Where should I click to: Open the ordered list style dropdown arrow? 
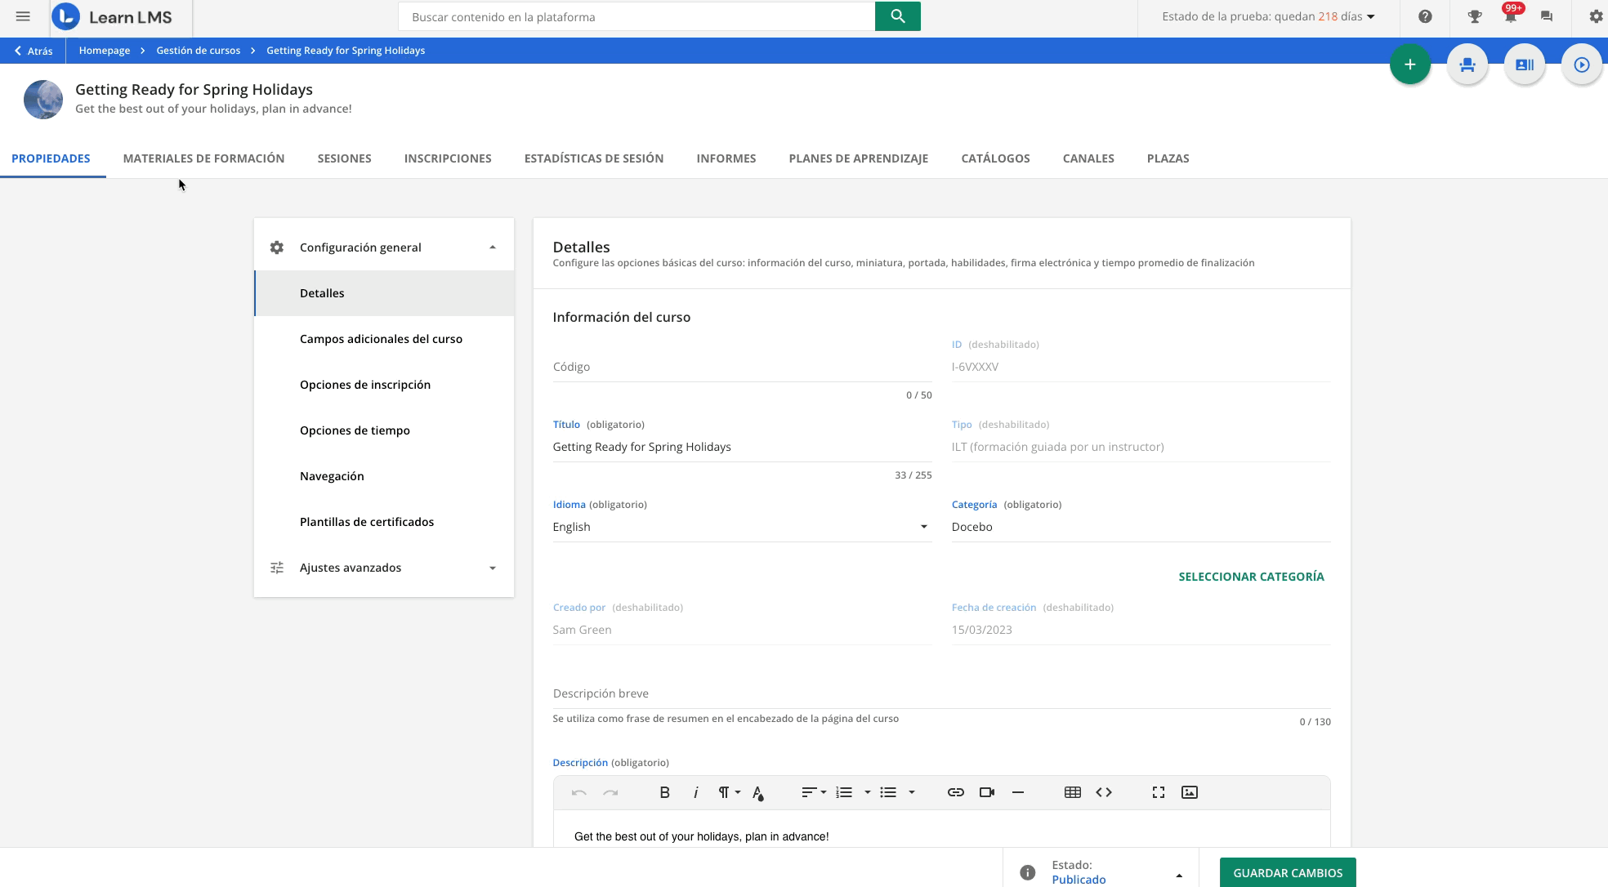pyautogui.click(x=868, y=792)
